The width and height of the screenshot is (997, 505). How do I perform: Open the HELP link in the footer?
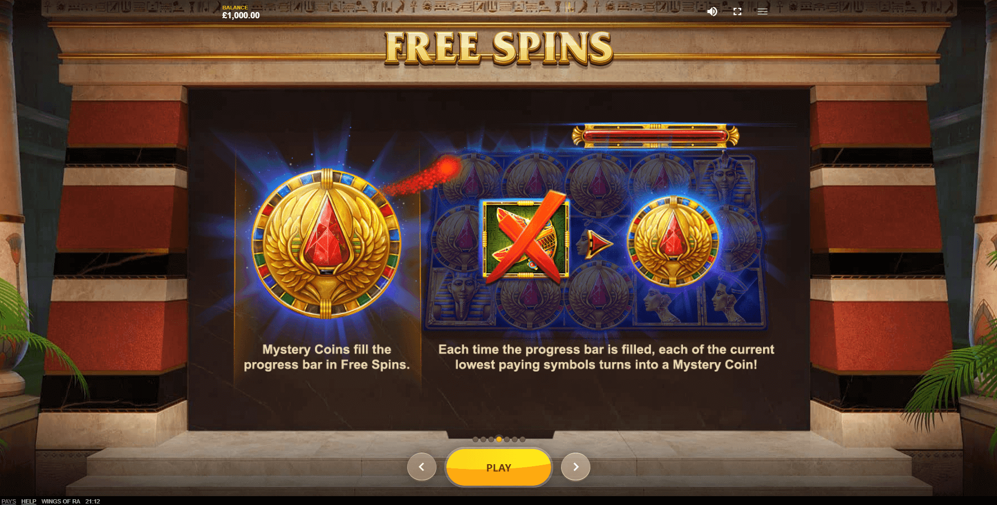(29, 501)
